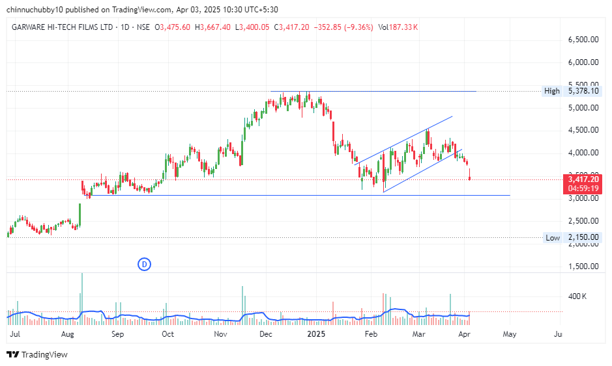612x366 pixels.
Task: Click the 5,000.00 price axis label
Action: coord(583,108)
